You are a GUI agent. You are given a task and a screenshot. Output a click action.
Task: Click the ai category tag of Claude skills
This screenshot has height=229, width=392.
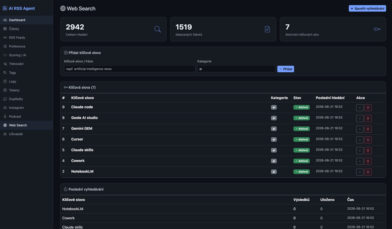click(274, 150)
